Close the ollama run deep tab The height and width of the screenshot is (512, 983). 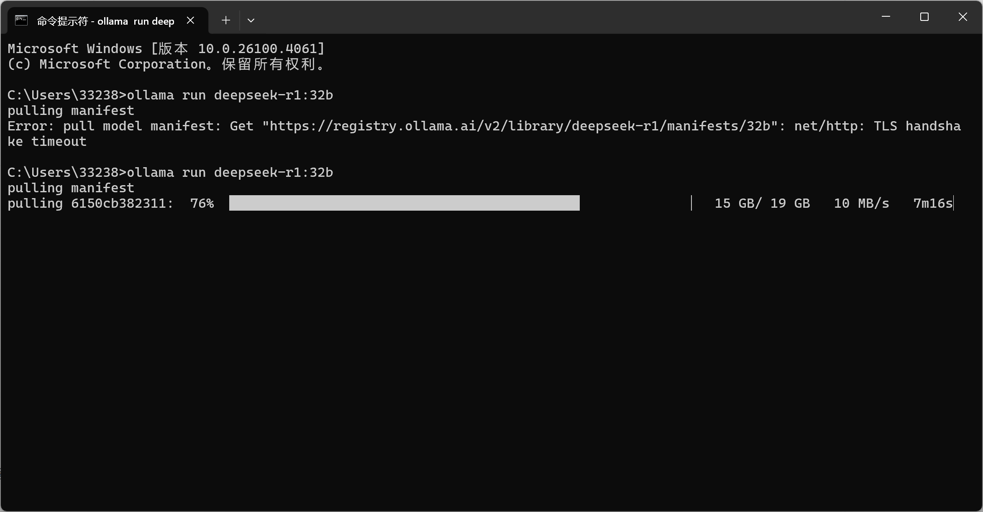pos(190,20)
